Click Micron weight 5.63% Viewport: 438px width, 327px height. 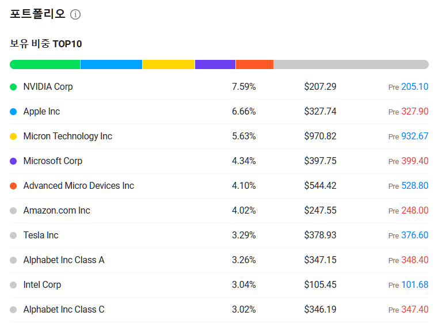[244, 136]
